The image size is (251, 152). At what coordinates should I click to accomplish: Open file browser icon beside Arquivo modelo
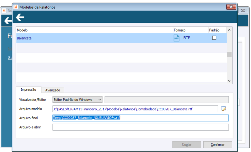[224, 109]
